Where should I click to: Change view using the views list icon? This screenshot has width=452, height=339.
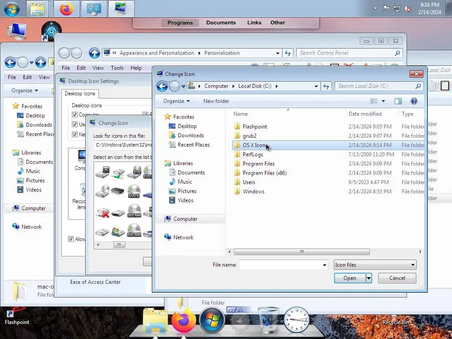[x=373, y=101]
